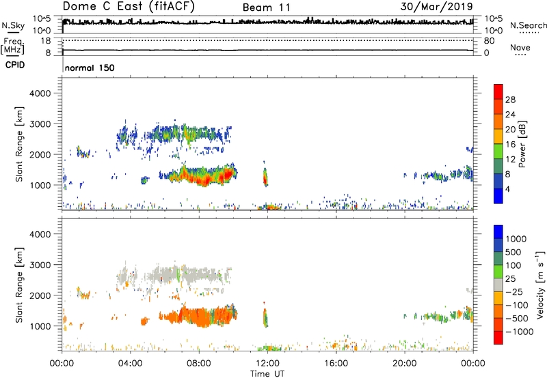Click the light green 12–16 dB Power segment
The image size is (547, 378).
pyautogui.click(x=498, y=151)
